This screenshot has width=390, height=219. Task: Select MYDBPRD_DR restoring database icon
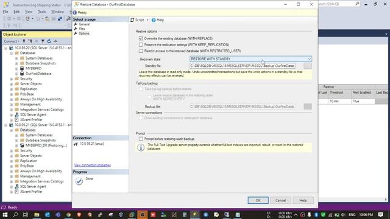(x=22, y=145)
